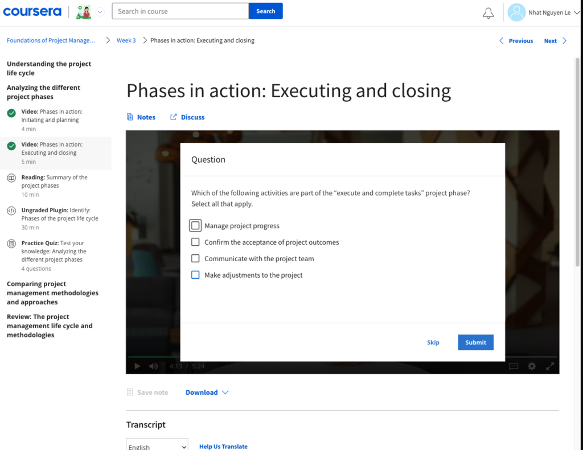
Task: Mute the video volume icon
Action: pos(153,366)
